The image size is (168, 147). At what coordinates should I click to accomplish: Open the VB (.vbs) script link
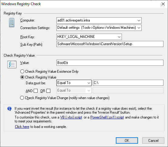(71, 117)
